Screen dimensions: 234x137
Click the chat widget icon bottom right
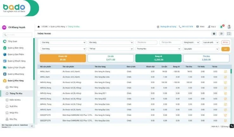[x=232, y=126]
